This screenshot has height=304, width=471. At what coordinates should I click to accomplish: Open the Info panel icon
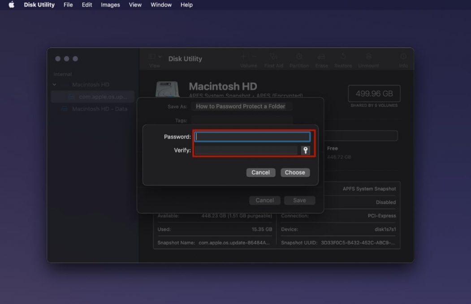pos(403,58)
